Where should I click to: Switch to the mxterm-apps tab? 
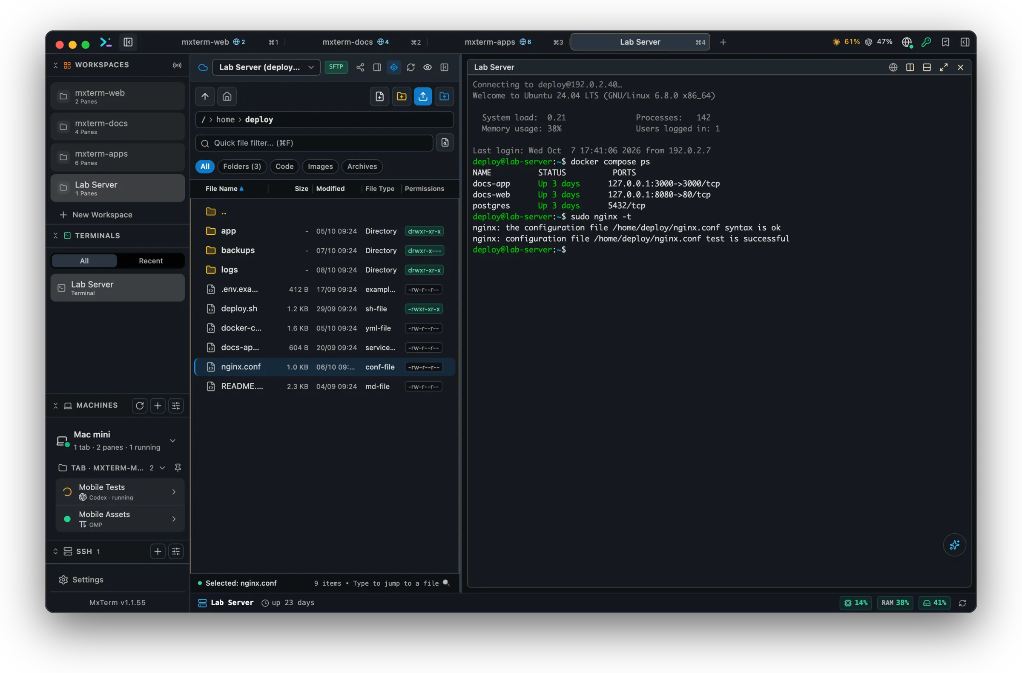[498, 42]
